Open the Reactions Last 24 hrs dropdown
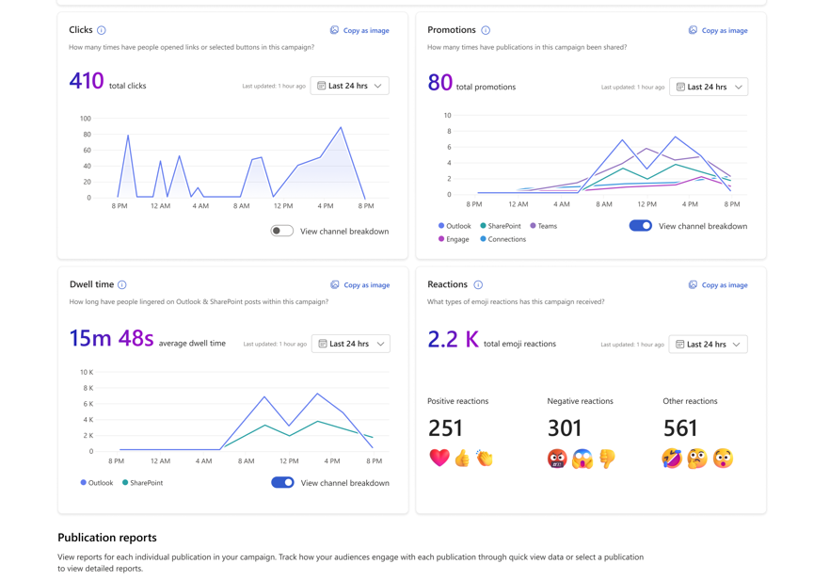The width and height of the screenshot is (813, 580). (709, 344)
